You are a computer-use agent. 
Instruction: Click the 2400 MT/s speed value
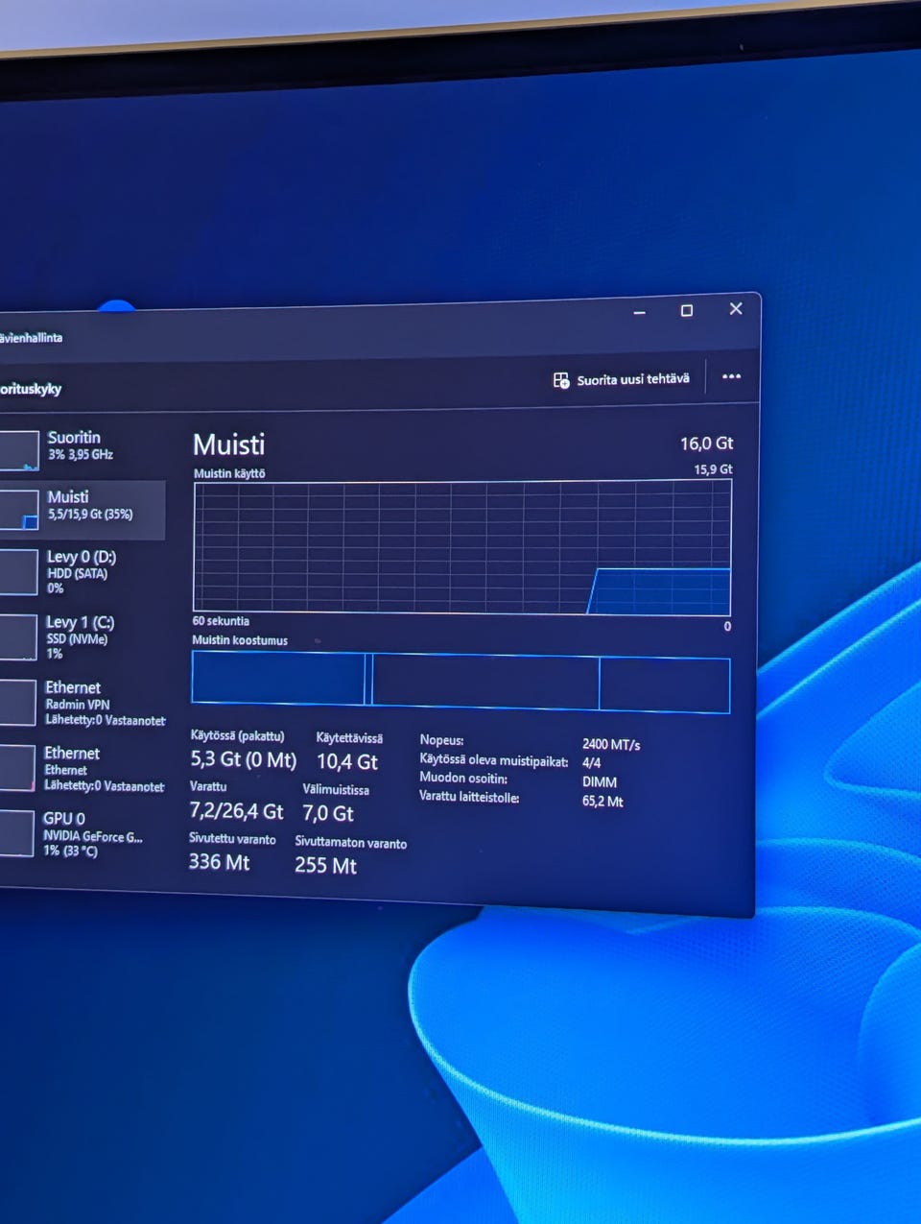pos(611,744)
